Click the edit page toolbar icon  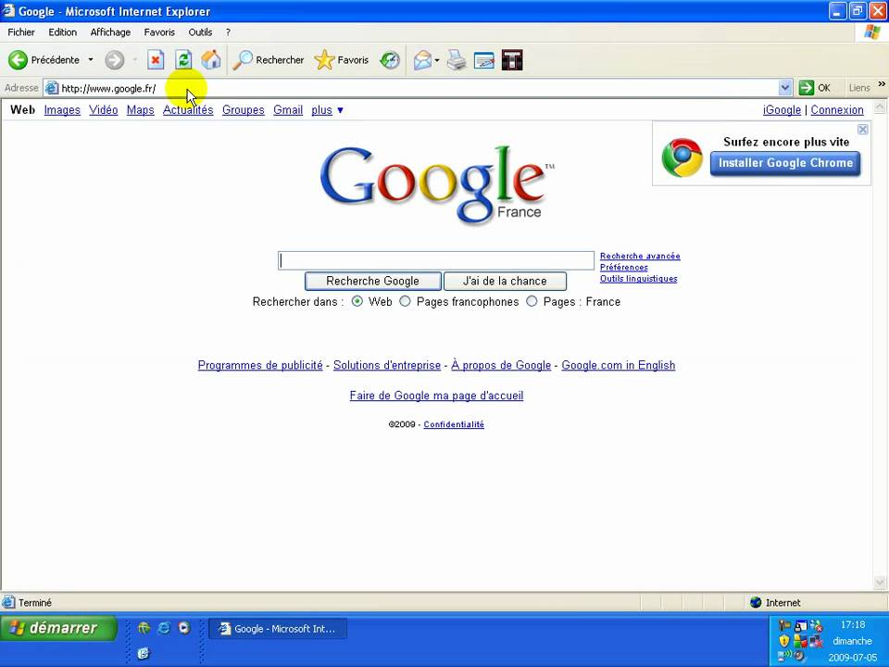tap(483, 59)
